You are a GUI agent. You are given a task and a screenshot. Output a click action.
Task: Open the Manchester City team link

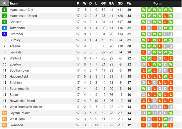(x=21, y=10)
